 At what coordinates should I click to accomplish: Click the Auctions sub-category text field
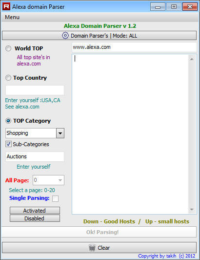pos(35,156)
